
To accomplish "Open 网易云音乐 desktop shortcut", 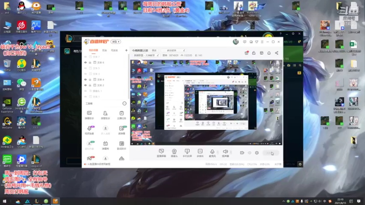I will [x=21, y=27].
